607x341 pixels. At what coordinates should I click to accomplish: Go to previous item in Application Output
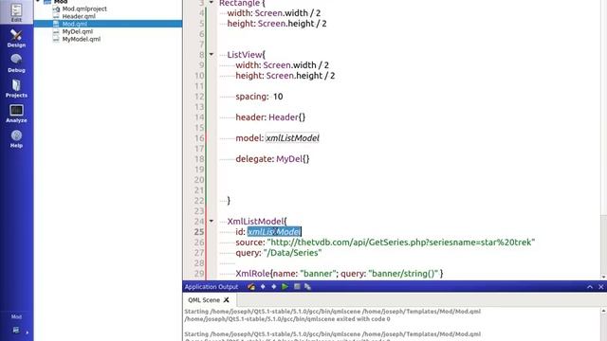263,286
